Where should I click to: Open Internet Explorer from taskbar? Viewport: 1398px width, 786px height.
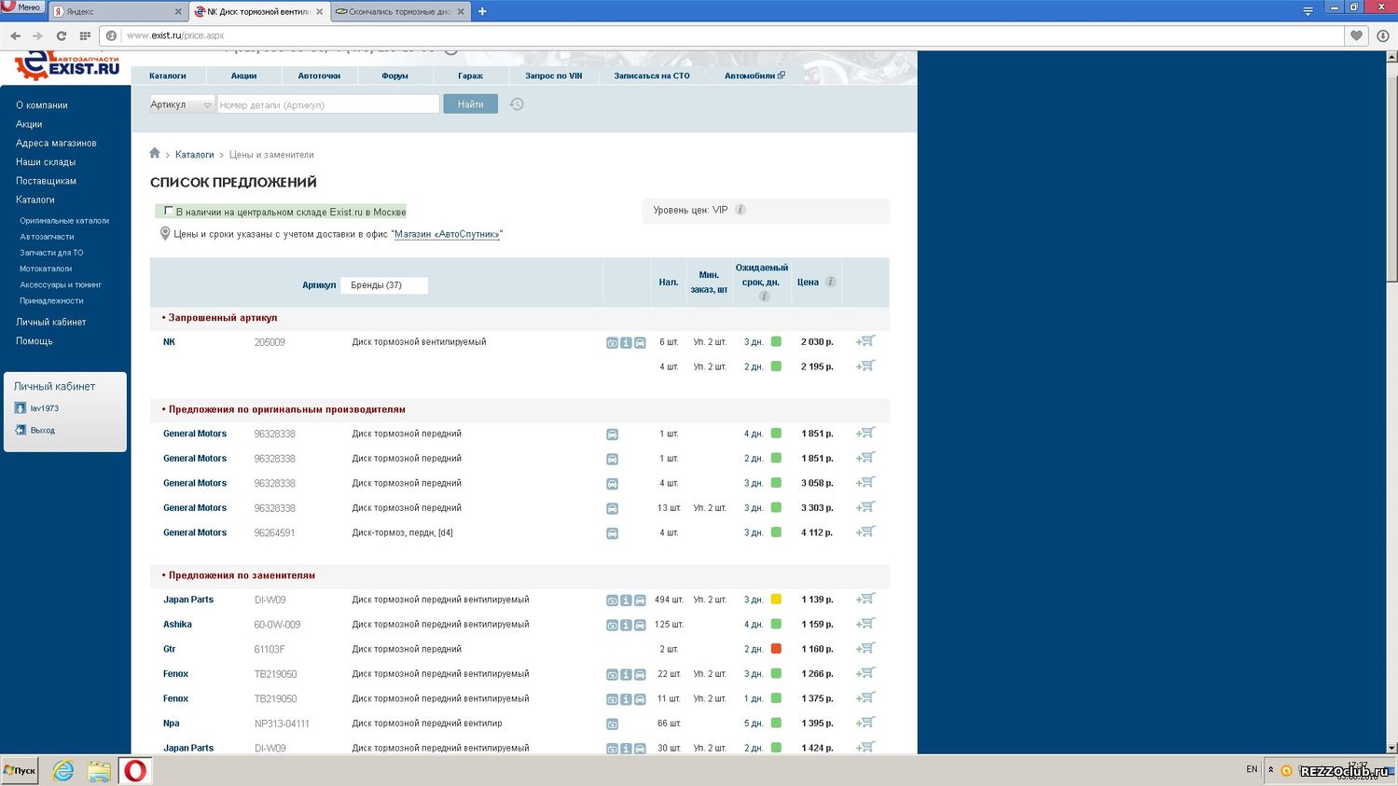62,770
